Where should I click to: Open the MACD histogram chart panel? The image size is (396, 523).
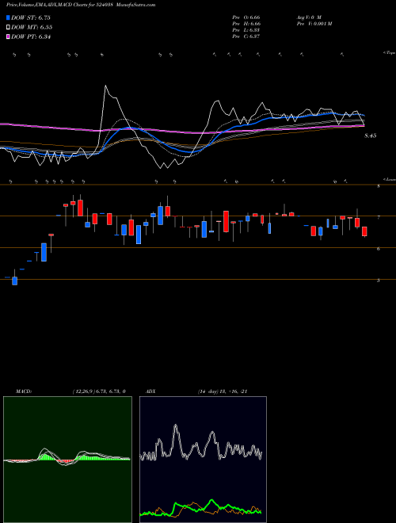tap(67, 460)
